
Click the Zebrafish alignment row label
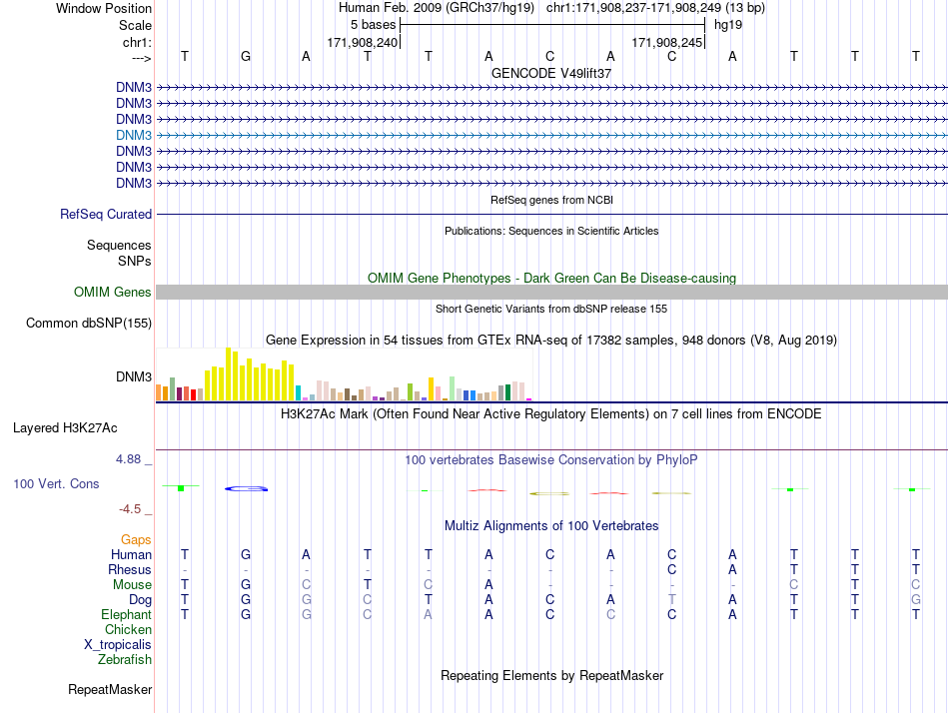click(125, 659)
